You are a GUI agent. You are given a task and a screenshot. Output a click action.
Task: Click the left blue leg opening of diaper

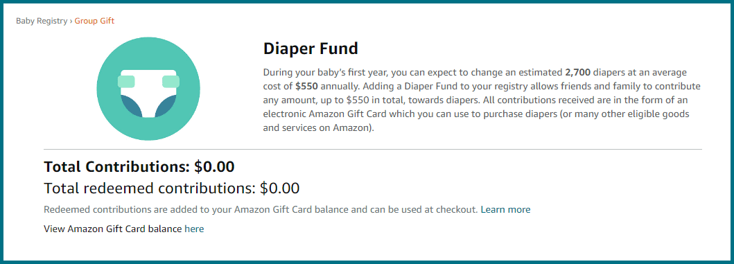(x=130, y=106)
